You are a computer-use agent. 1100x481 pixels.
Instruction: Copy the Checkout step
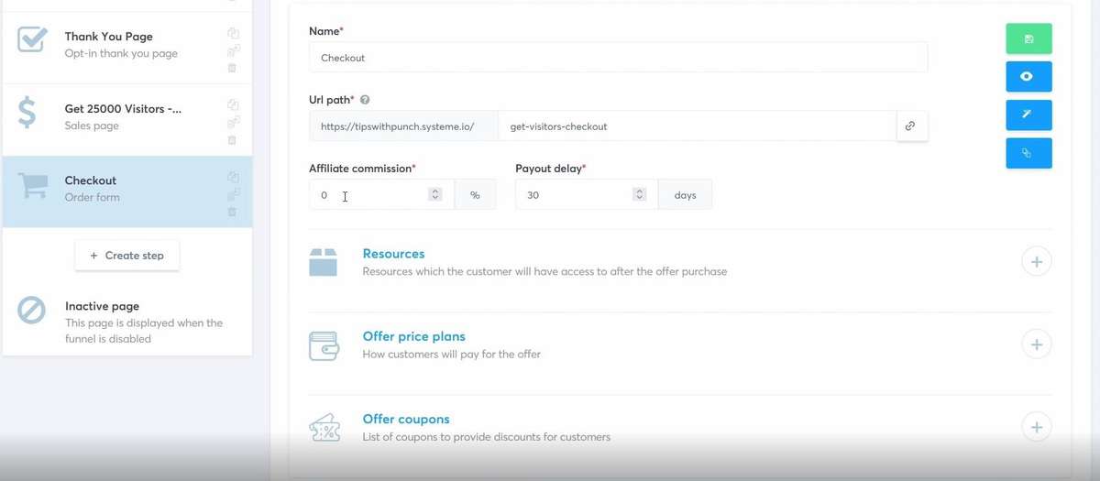[x=233, y=177]
